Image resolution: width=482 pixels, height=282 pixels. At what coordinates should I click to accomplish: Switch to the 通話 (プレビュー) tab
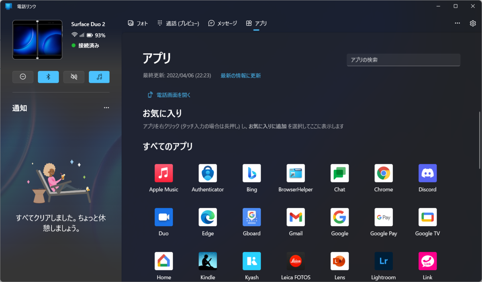(x=178, y=23)
